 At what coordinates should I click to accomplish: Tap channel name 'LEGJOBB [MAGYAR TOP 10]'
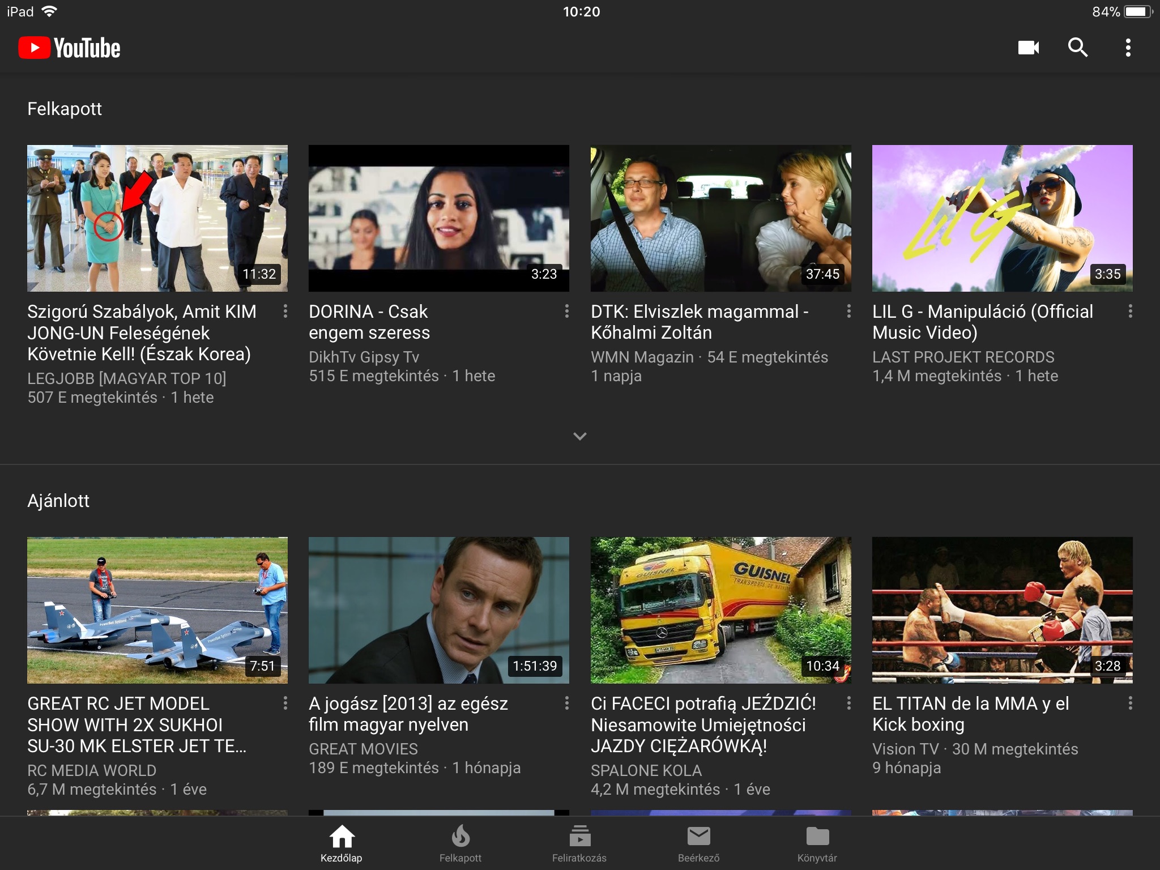(x=127, y=378)
